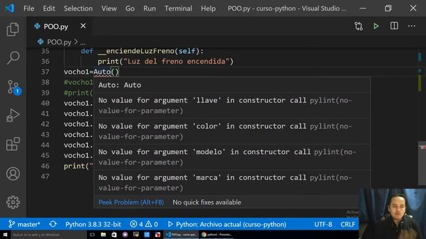Switch to the Chrome window in the taskbar
The height and width of the screenshot is (239, 426).
(216, 234)
